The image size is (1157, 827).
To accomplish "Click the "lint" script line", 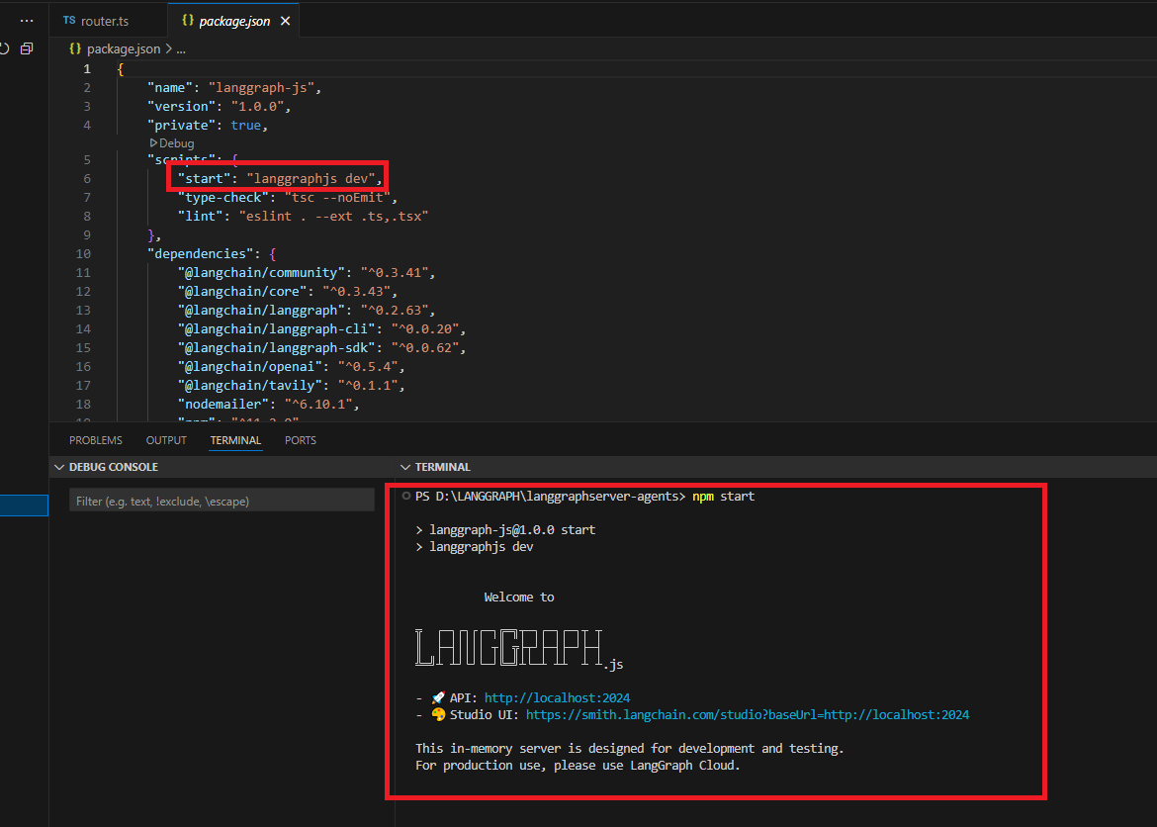I will tap(304, 217).
